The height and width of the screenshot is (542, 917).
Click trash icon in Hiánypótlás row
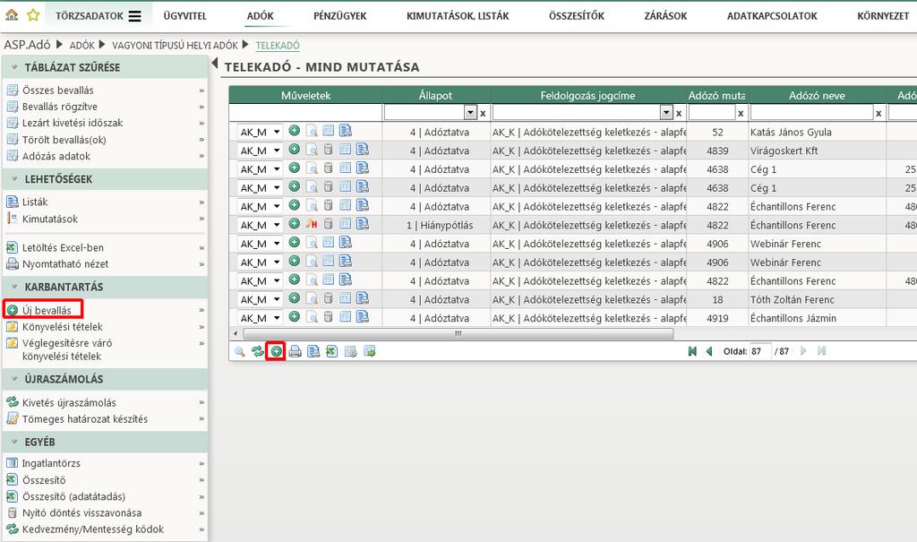click(x=328, y=224)
